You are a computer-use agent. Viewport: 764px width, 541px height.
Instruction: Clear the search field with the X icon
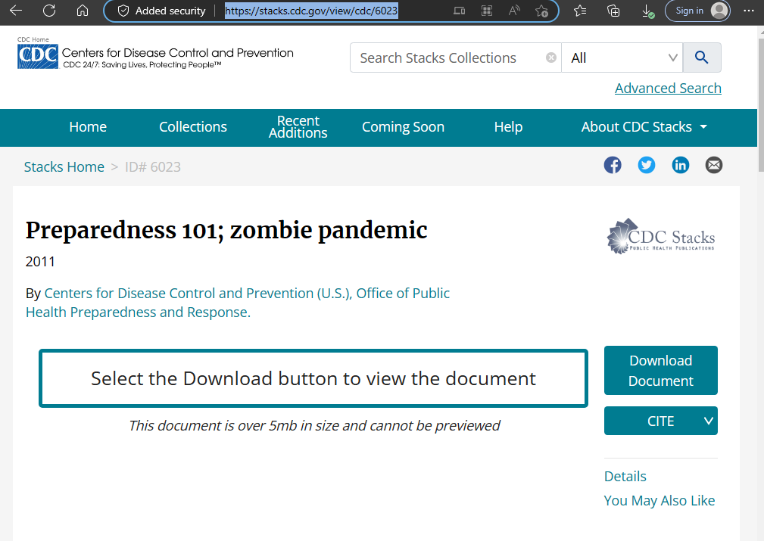pyautogui.click(x=551, y=58)
